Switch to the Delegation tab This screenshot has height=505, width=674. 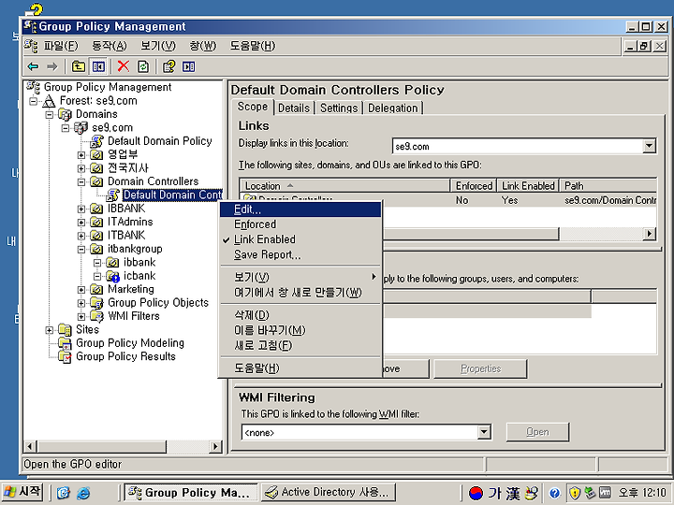393,108
